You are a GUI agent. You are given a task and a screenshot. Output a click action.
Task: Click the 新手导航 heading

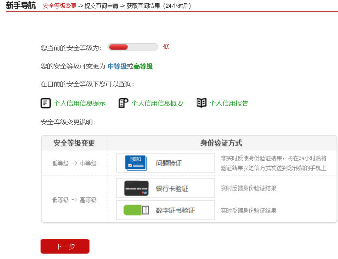[x=21, y=5]
